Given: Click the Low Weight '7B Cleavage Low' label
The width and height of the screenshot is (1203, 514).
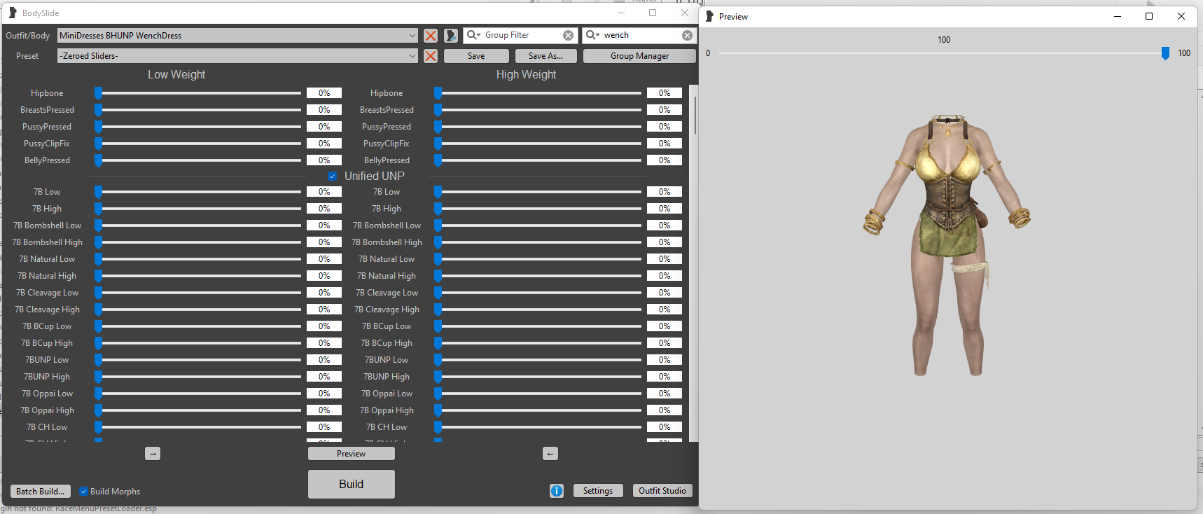Looking at the screenshot, I should pos(47,293).
